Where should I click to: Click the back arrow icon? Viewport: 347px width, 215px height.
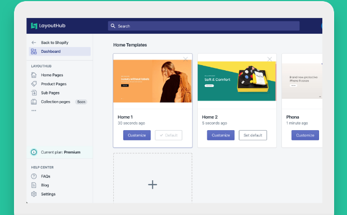pos(34,43)
